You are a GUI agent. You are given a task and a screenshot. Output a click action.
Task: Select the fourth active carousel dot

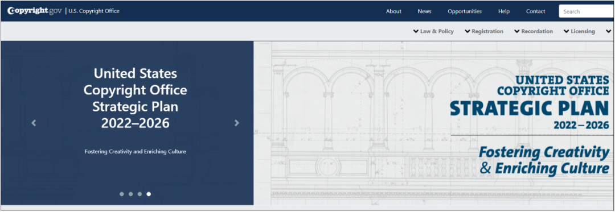pos(149,194)
